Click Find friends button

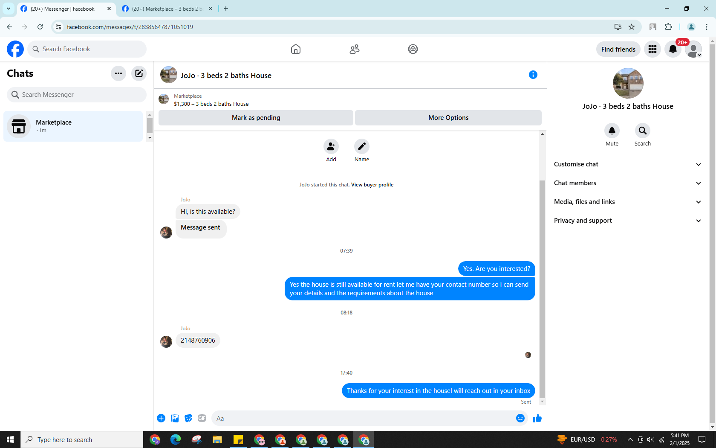(618, 49)
